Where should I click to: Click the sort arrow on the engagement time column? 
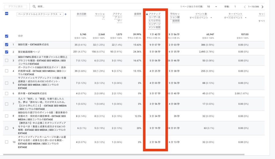(x=147, y=14)
